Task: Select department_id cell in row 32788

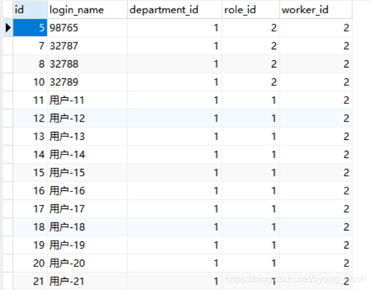Action: tap(175, 64)
